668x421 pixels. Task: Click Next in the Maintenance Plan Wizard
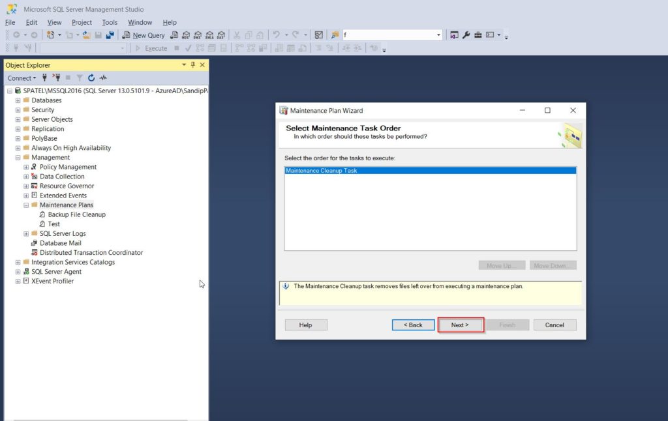click(x=460, y=325)
